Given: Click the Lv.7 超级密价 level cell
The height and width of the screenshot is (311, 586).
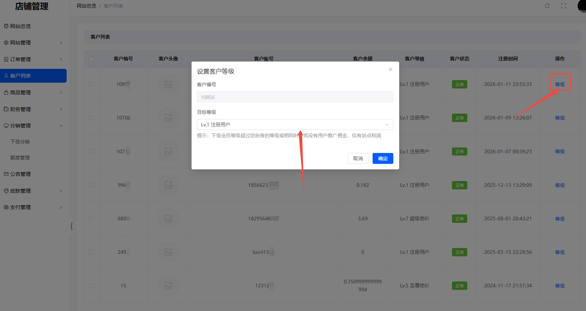Looking at the screenshot, I should (414, 219).
